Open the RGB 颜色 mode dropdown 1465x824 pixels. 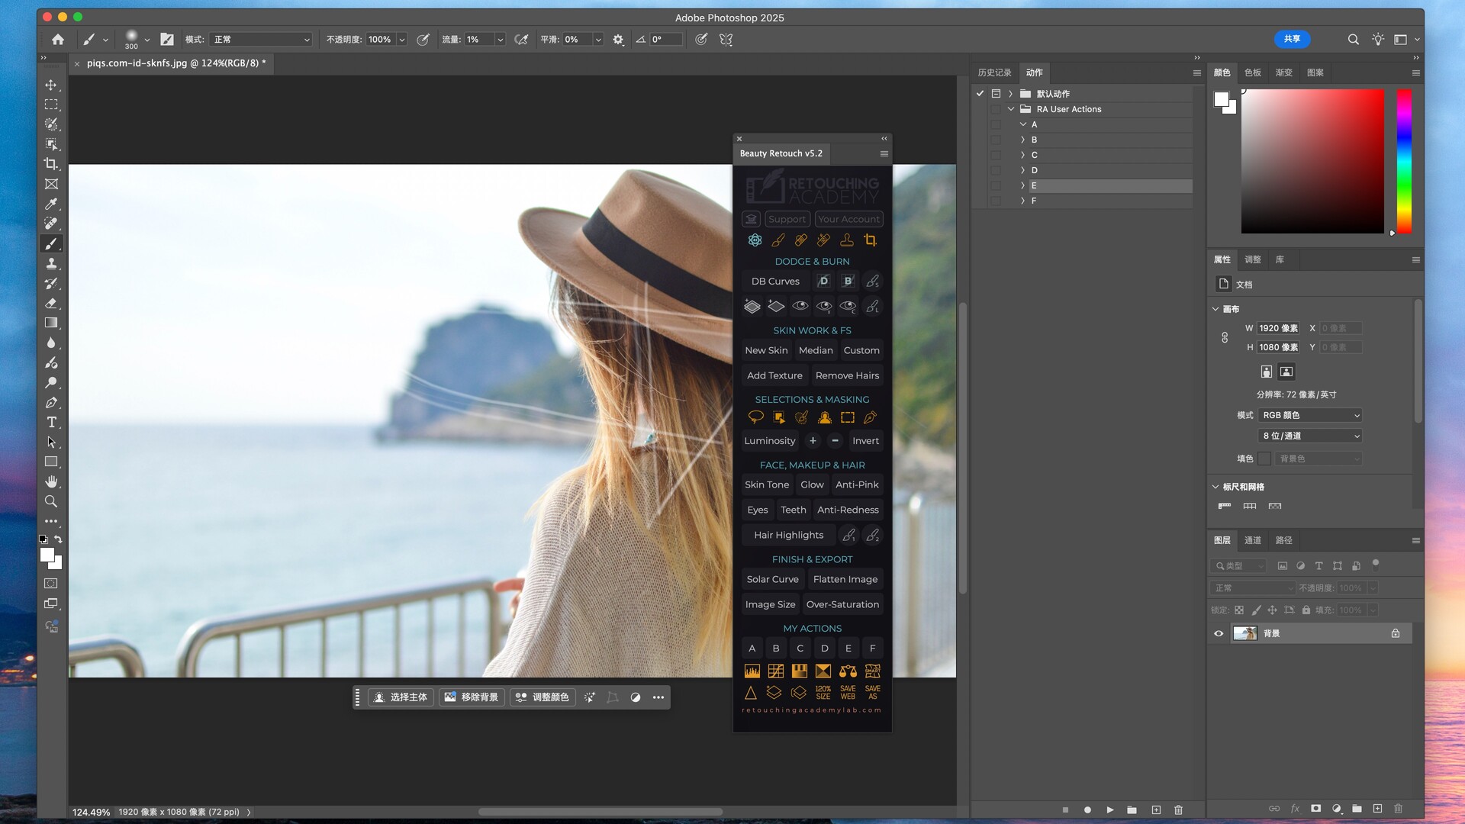tap(1310, 415)
